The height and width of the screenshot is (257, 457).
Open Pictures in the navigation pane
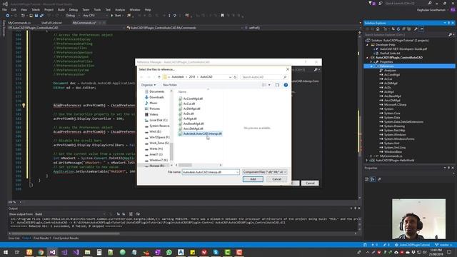[154, 109]
